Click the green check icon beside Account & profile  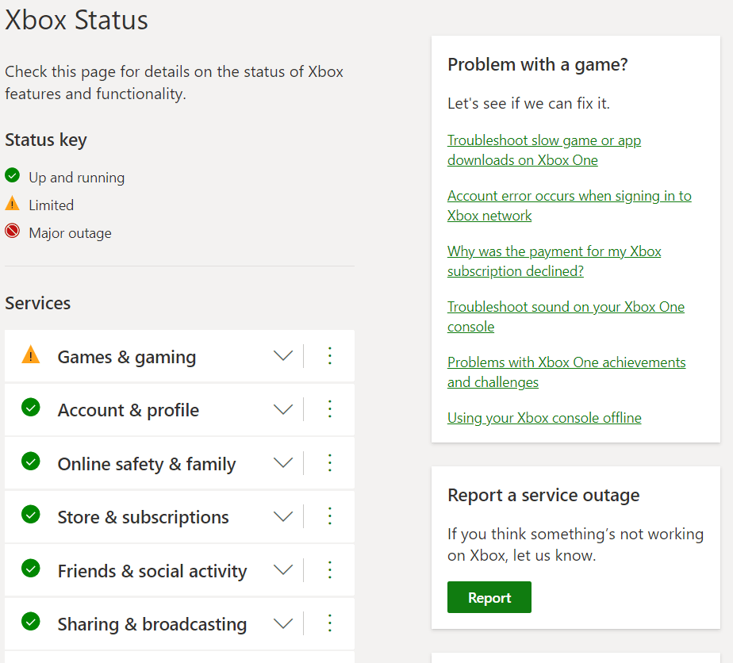pos(30,409)
